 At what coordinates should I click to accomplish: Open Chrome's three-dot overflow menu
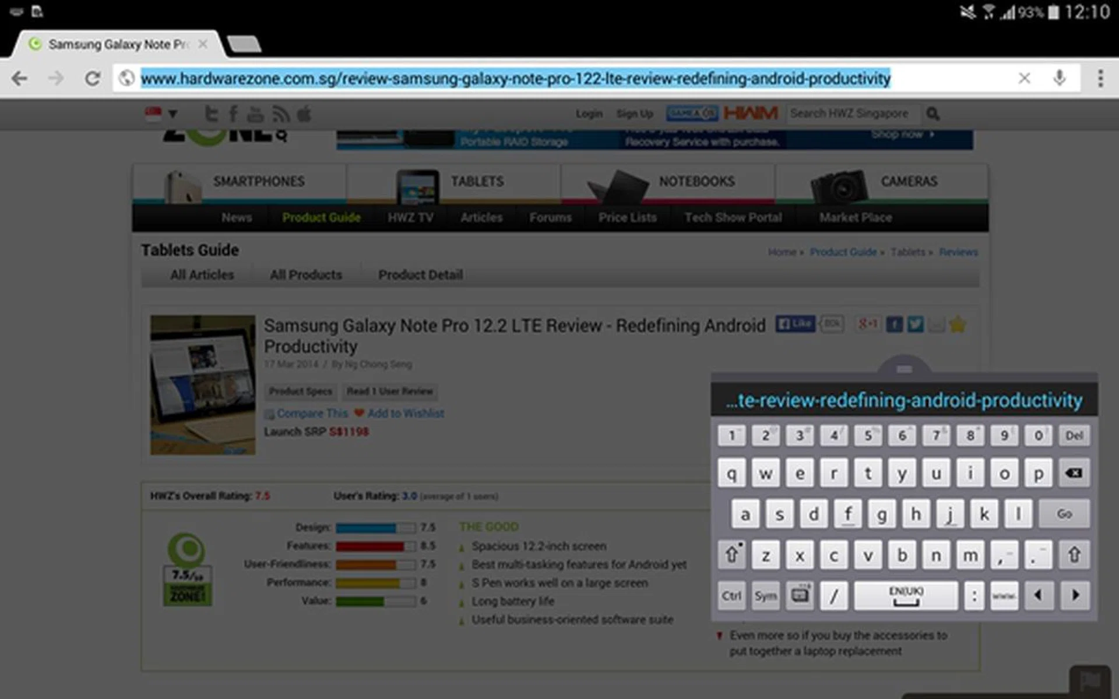coord(1100,77)
